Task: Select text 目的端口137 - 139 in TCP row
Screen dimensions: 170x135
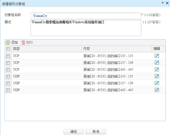Action: (120, 63)
